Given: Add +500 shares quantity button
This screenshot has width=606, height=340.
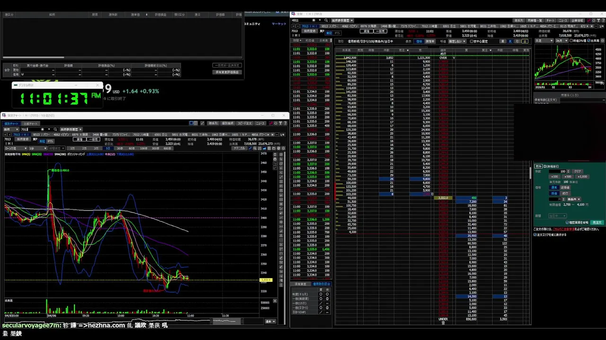Looking at the screenshot, I should [x=568, y=177].
